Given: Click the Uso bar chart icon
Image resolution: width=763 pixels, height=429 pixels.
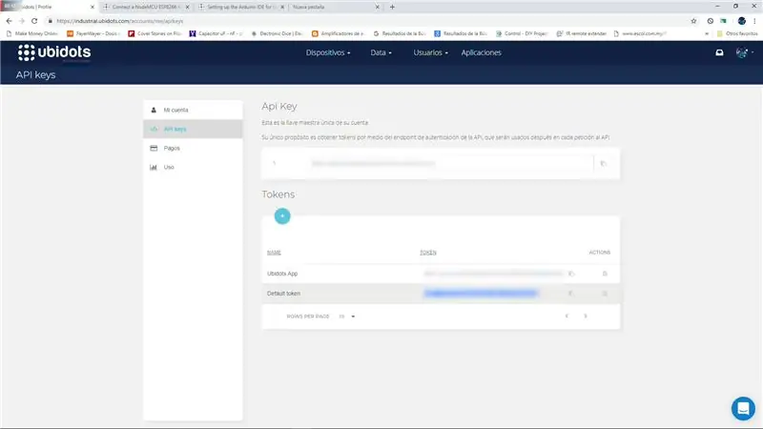Looking at the screenshot, I should click(154, 167).
